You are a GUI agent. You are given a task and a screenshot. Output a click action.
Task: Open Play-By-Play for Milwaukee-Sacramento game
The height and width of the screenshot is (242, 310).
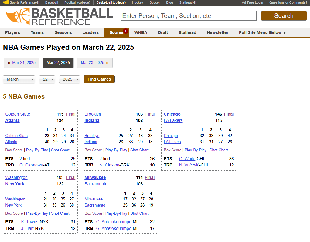click(116, 213)
